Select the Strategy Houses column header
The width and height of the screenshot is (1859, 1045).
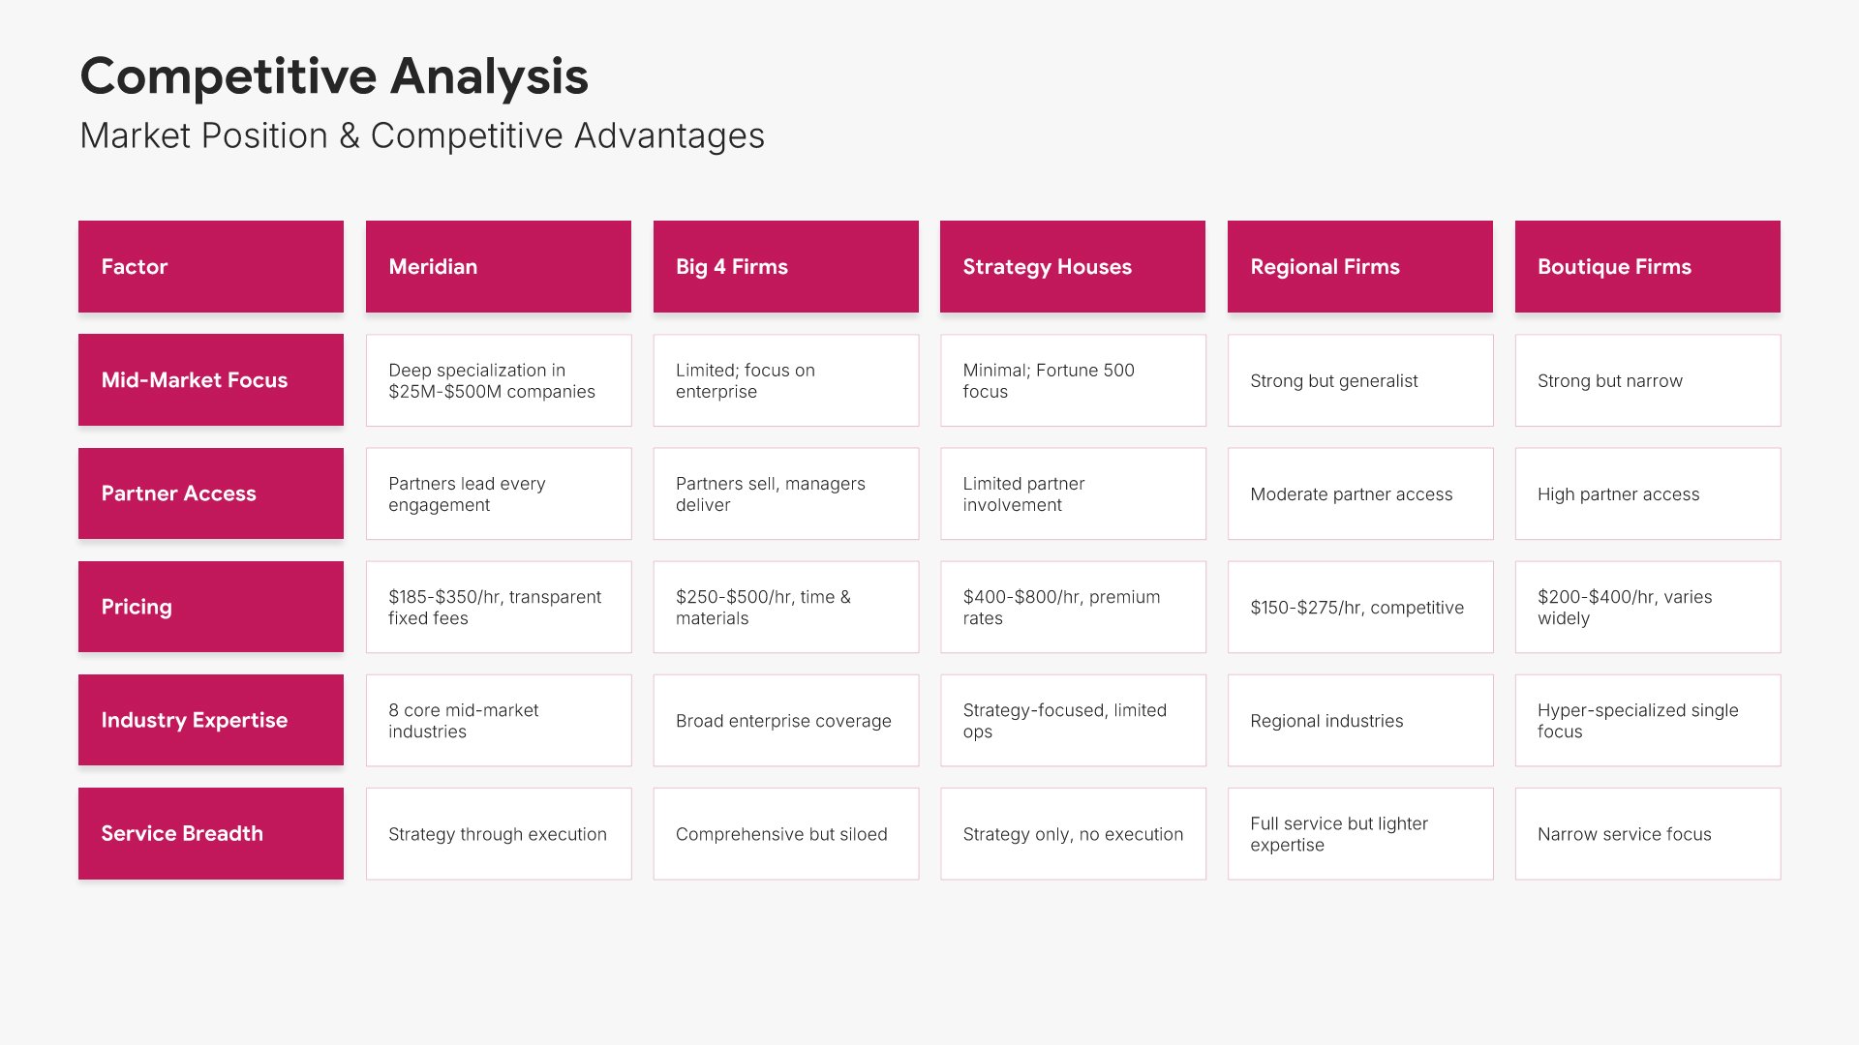click(x=1072, y=266)
